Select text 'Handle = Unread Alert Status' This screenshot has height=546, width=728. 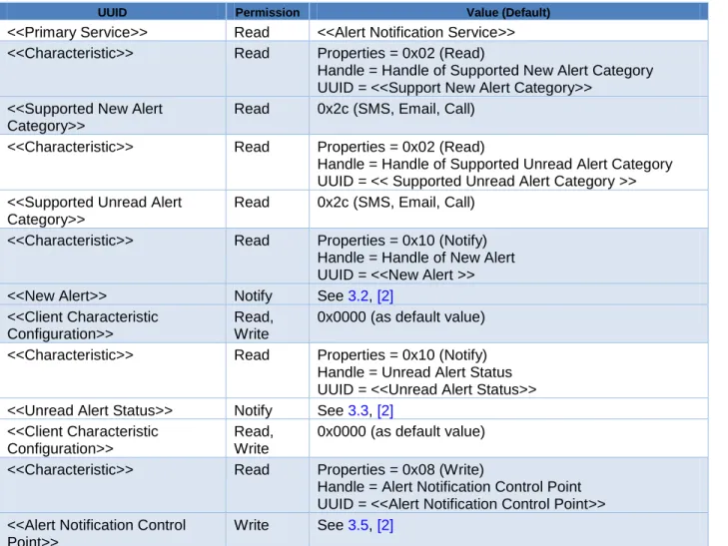point(414,372)
